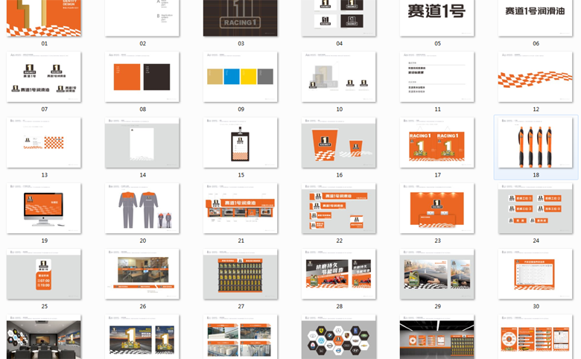Open thumbnail 17 RACING1 shopping bags
Screen dimensions: 581x359
tap(437, 143)
